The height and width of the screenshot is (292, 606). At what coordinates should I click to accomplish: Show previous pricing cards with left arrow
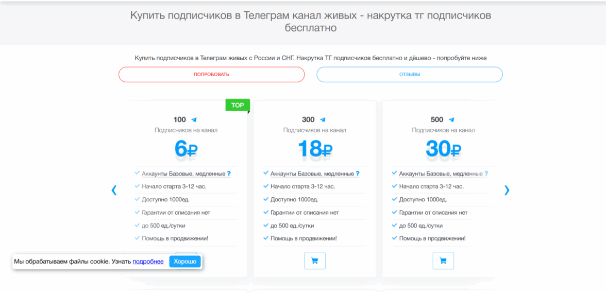tap(114, 190)
